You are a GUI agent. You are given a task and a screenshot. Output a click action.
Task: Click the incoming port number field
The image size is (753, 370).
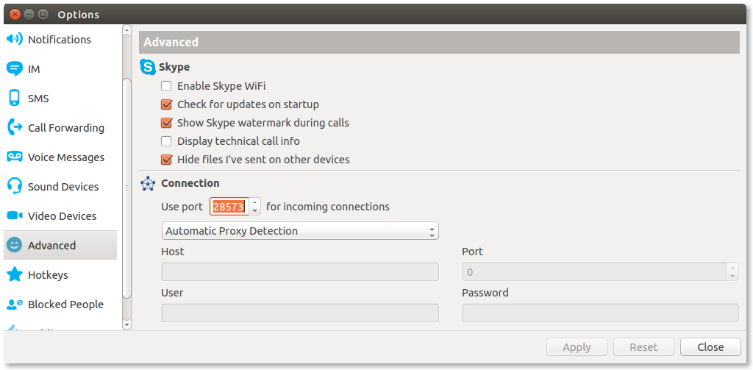click(x=229, y=207)
